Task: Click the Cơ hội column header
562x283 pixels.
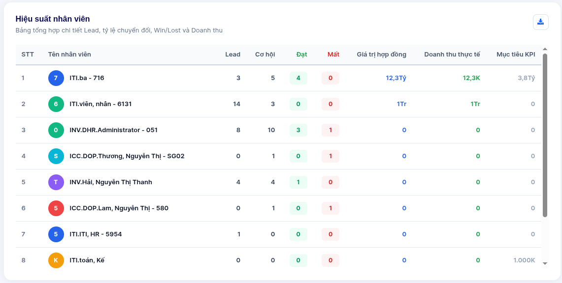Action: coord(265,55)
